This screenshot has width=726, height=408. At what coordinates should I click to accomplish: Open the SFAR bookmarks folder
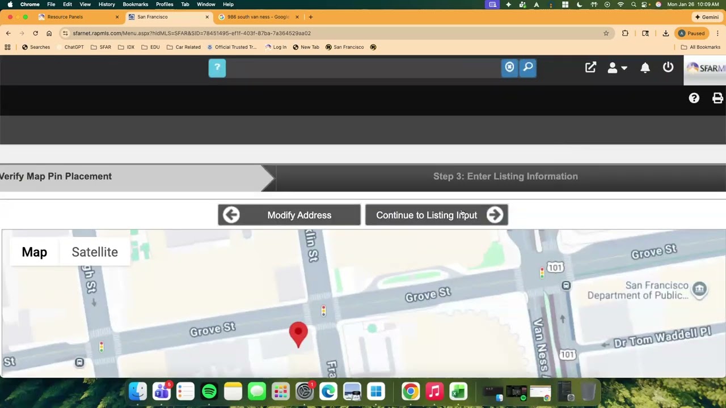[x=101, y=47]
